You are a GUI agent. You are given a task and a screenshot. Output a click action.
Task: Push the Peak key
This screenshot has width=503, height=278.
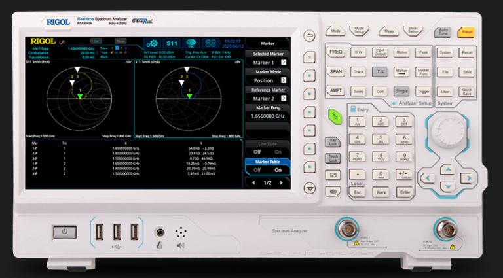[423, 52]
